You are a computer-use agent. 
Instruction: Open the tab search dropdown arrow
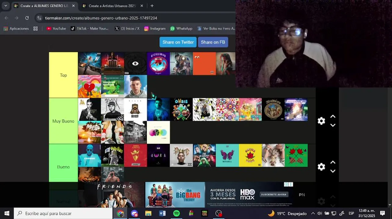coord(5,6)
